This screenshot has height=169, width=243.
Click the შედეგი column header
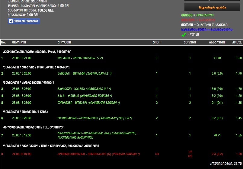click(x=190, y=43)
